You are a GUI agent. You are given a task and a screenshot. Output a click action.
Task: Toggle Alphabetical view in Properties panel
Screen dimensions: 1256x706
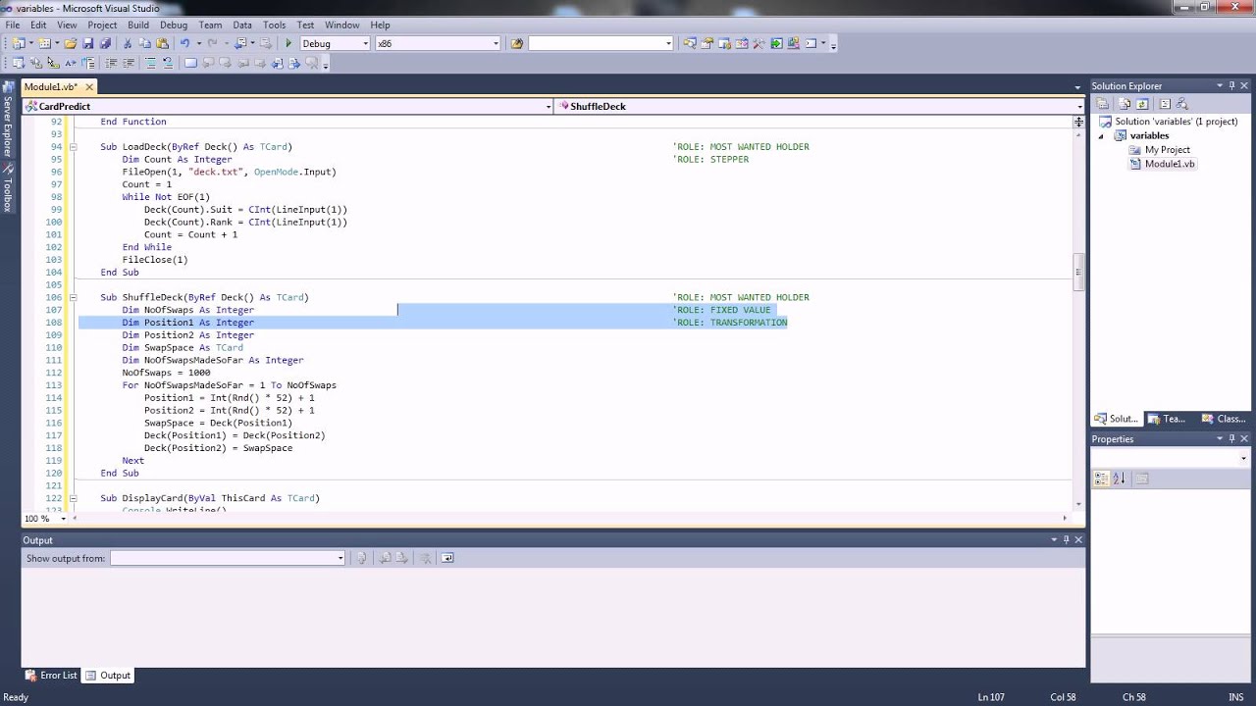pos(1119,479)
